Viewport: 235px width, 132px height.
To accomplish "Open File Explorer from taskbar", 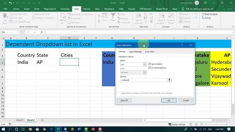I will [30, 129].
